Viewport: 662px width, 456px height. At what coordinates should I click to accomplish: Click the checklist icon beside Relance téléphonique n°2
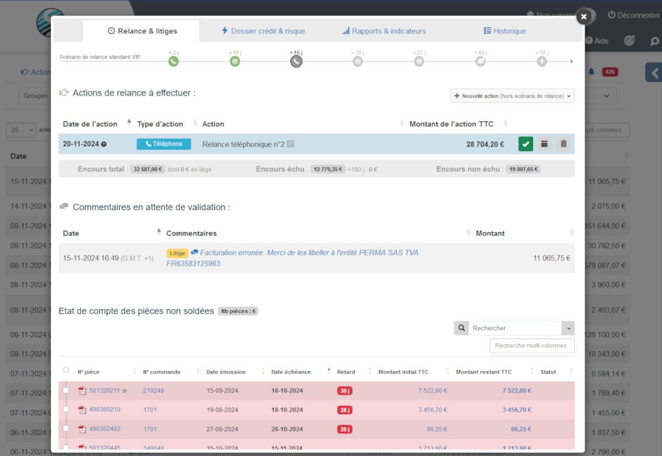pyautogui.click(x=291, y=144)
